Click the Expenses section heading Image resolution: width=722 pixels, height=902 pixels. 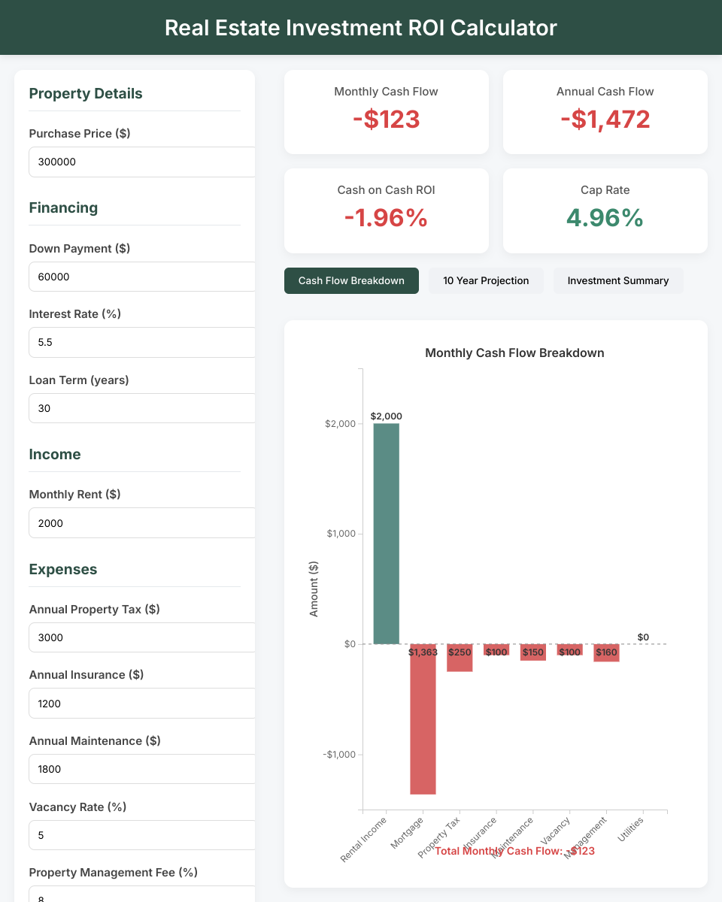click(63, 569)
